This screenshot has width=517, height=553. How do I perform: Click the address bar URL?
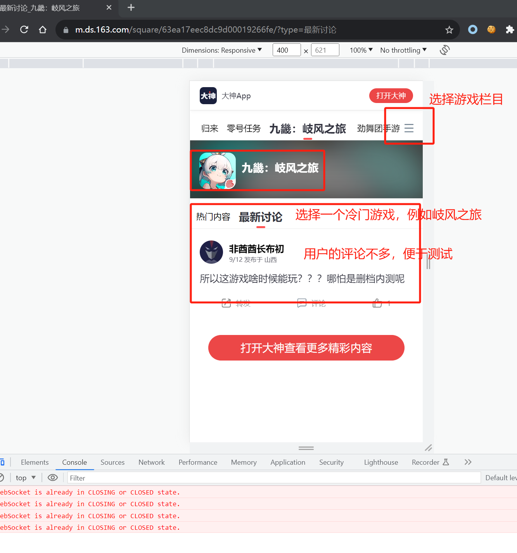tap(206, 30)
